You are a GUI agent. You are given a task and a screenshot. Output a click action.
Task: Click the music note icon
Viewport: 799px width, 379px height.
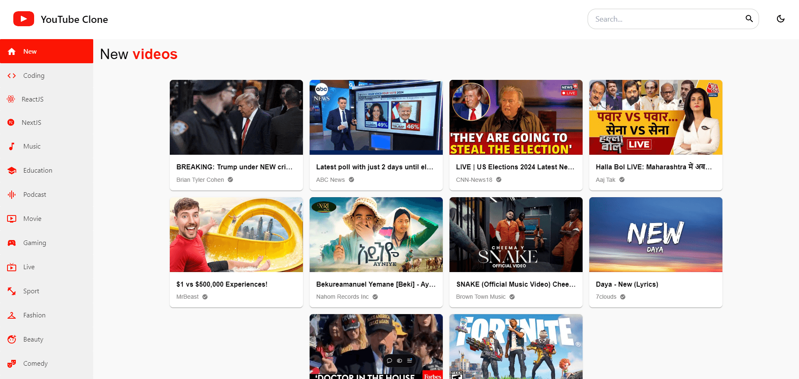(12, 146)
